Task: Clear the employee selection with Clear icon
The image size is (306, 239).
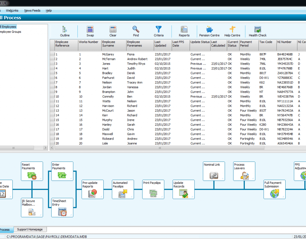Action: 113,31
